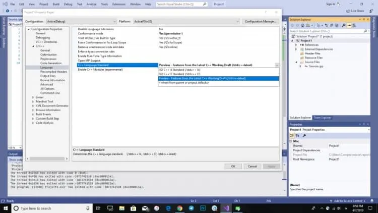Click Configuration Manager button
Screen dimensions: 378x213
(x=261, y=22)
